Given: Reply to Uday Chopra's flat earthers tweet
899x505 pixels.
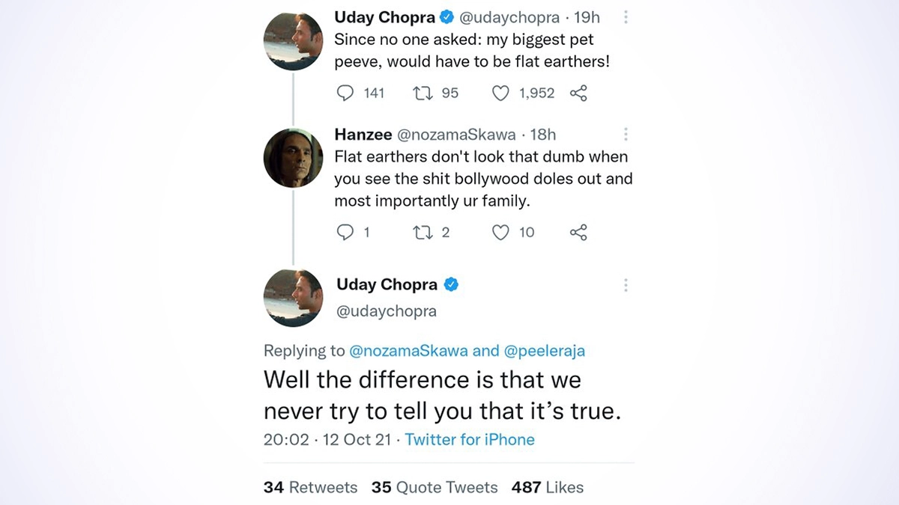Looking at the screenshot, I should 345,93.
